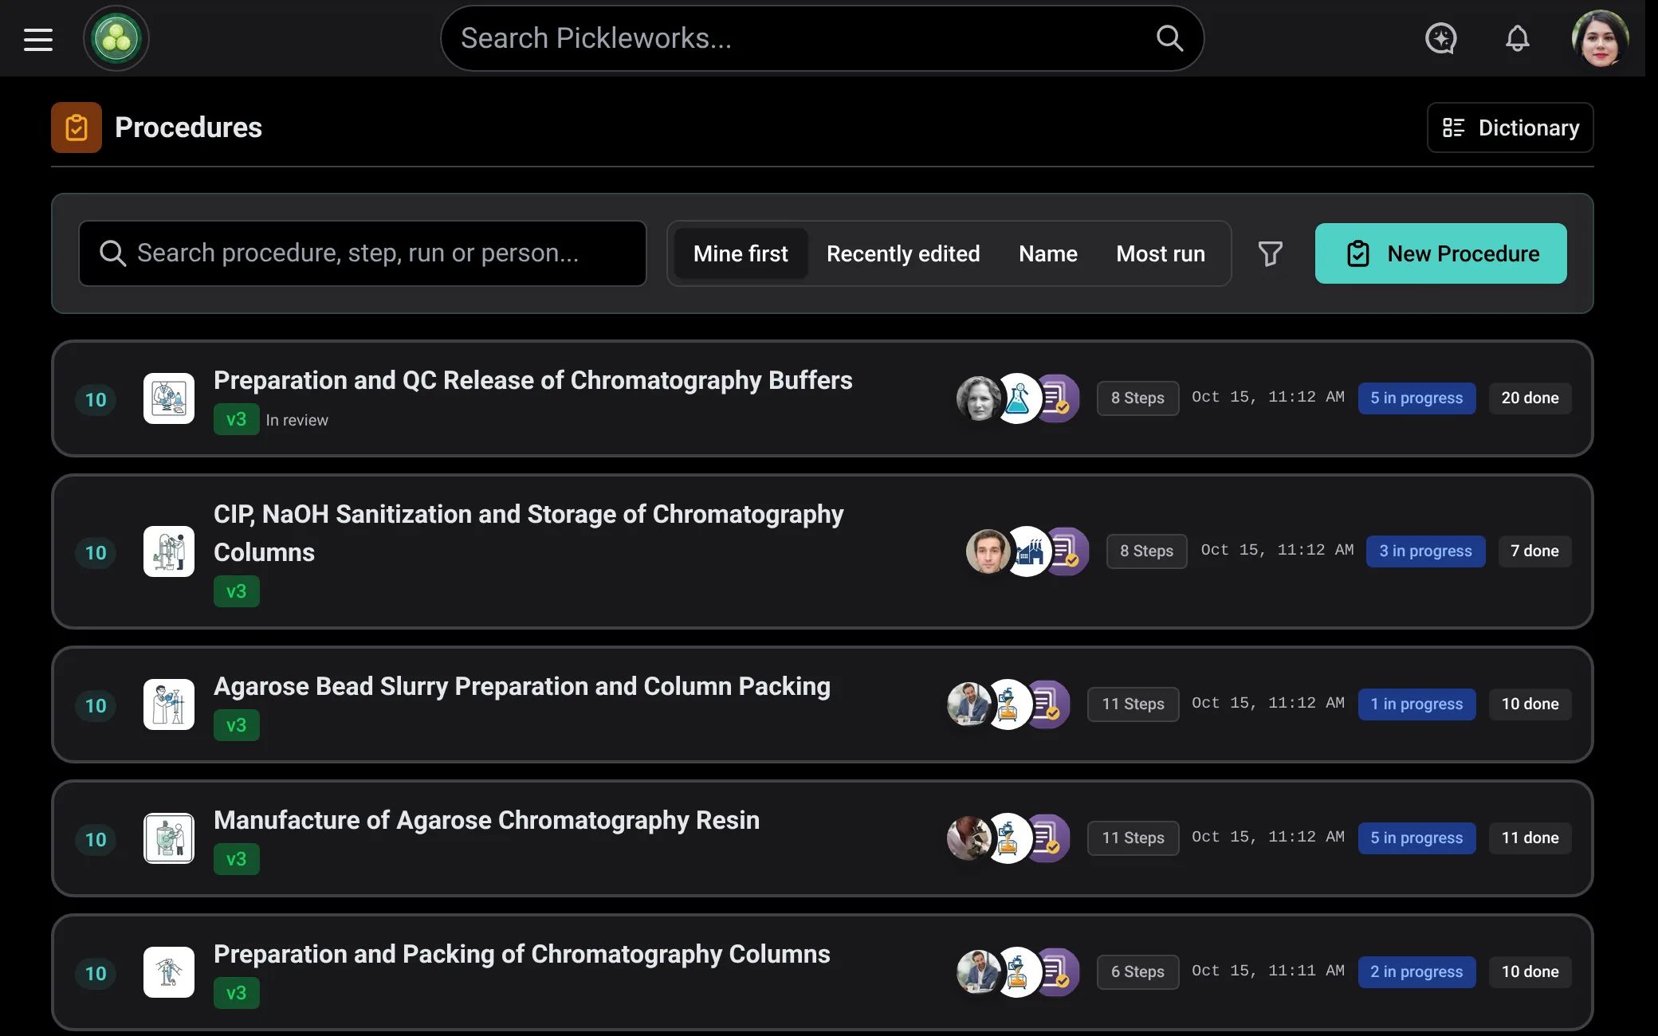Image resolution: width=1658 pixels, height=1036 pixels.
Task: Select the Recently edited sort tab
Action: click(903, 253)
